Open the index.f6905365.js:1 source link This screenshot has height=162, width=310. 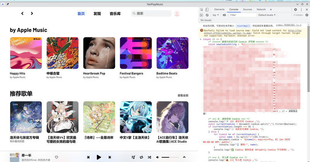coord(288,25)
